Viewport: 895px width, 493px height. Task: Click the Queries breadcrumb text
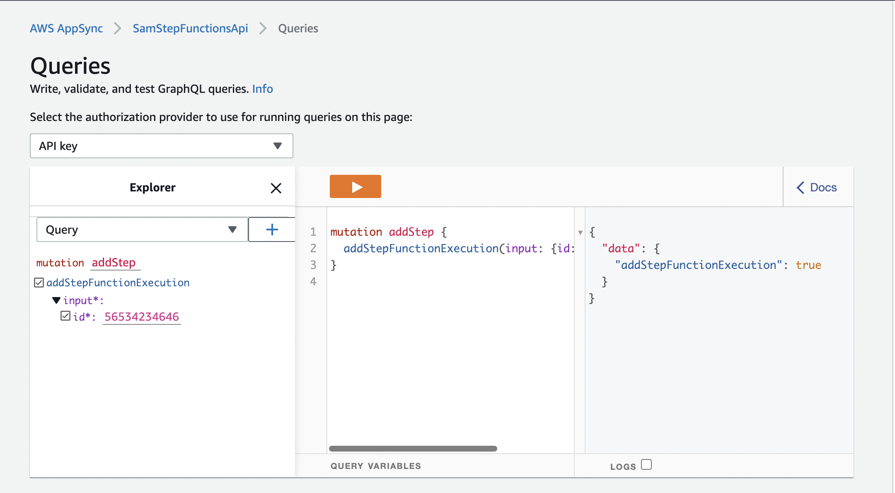298,28
